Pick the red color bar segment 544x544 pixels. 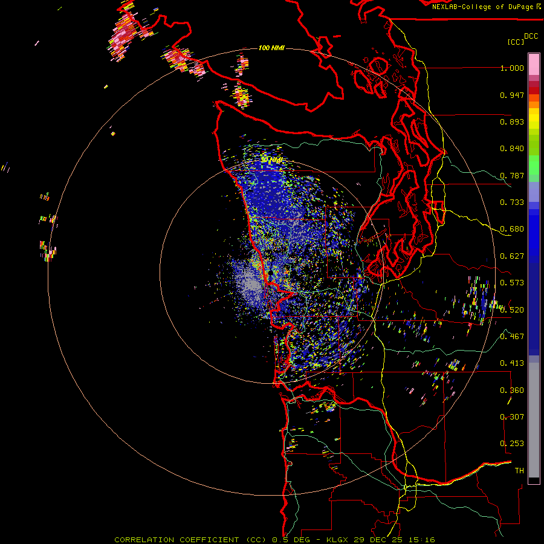(x=534, y=91)
